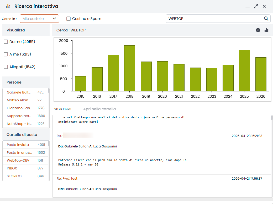Viewport: 273px width, 204px height.
Task: Enable the Cestino e Spam checkbox
Action: [69, 19]
